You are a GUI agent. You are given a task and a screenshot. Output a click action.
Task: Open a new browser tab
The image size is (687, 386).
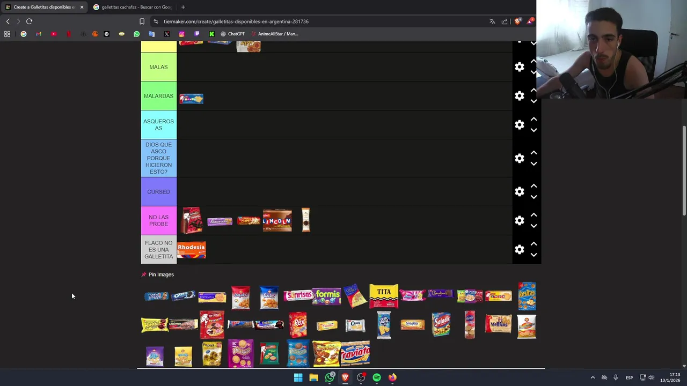point(183,7)
